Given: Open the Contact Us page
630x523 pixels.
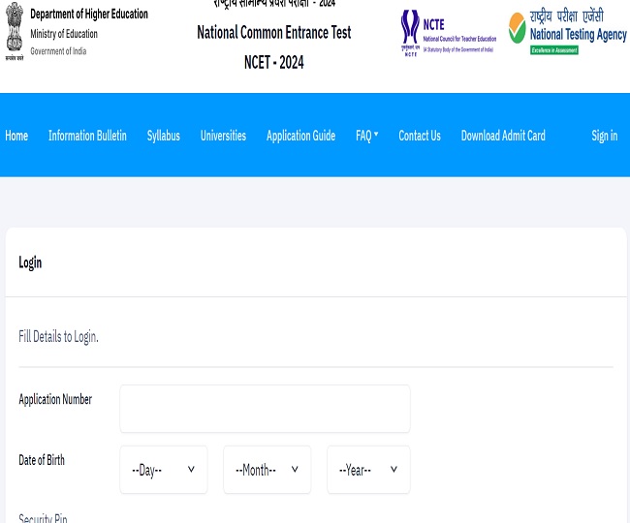Looking at the screenshot, I should (420, 136).
